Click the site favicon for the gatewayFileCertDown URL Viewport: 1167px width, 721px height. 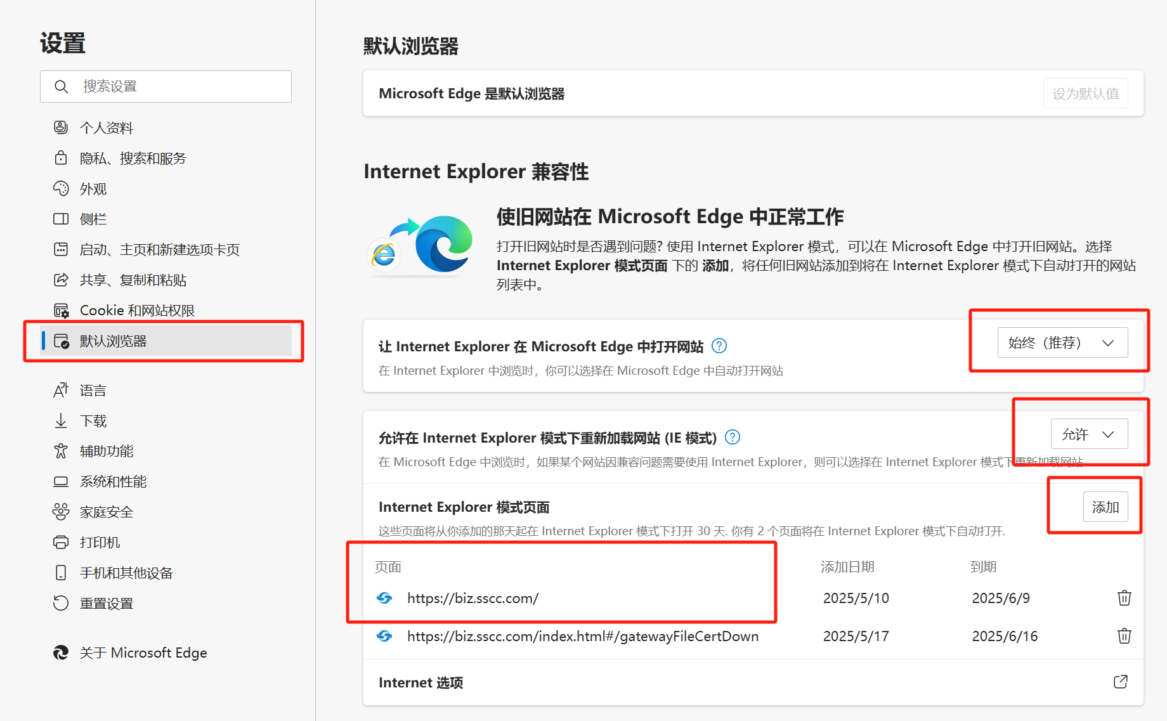384,636
